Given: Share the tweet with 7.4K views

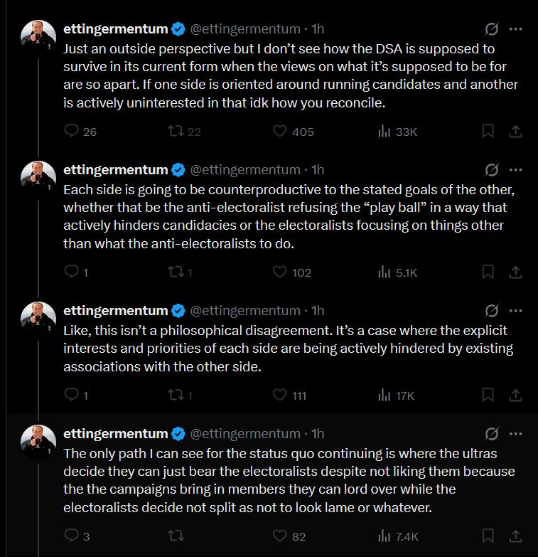Looking at the screenshot, I should click(515, 536).
